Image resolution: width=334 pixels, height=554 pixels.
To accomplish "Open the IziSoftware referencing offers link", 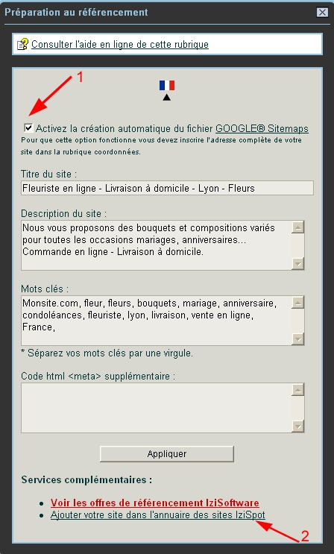I will click(155, 503).
